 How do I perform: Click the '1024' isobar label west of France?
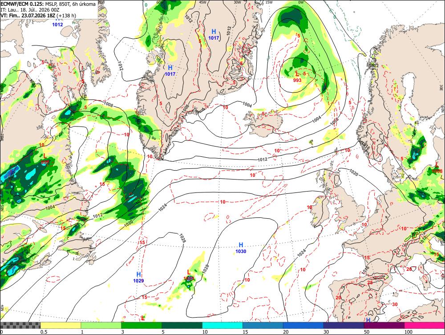[302, 253]
